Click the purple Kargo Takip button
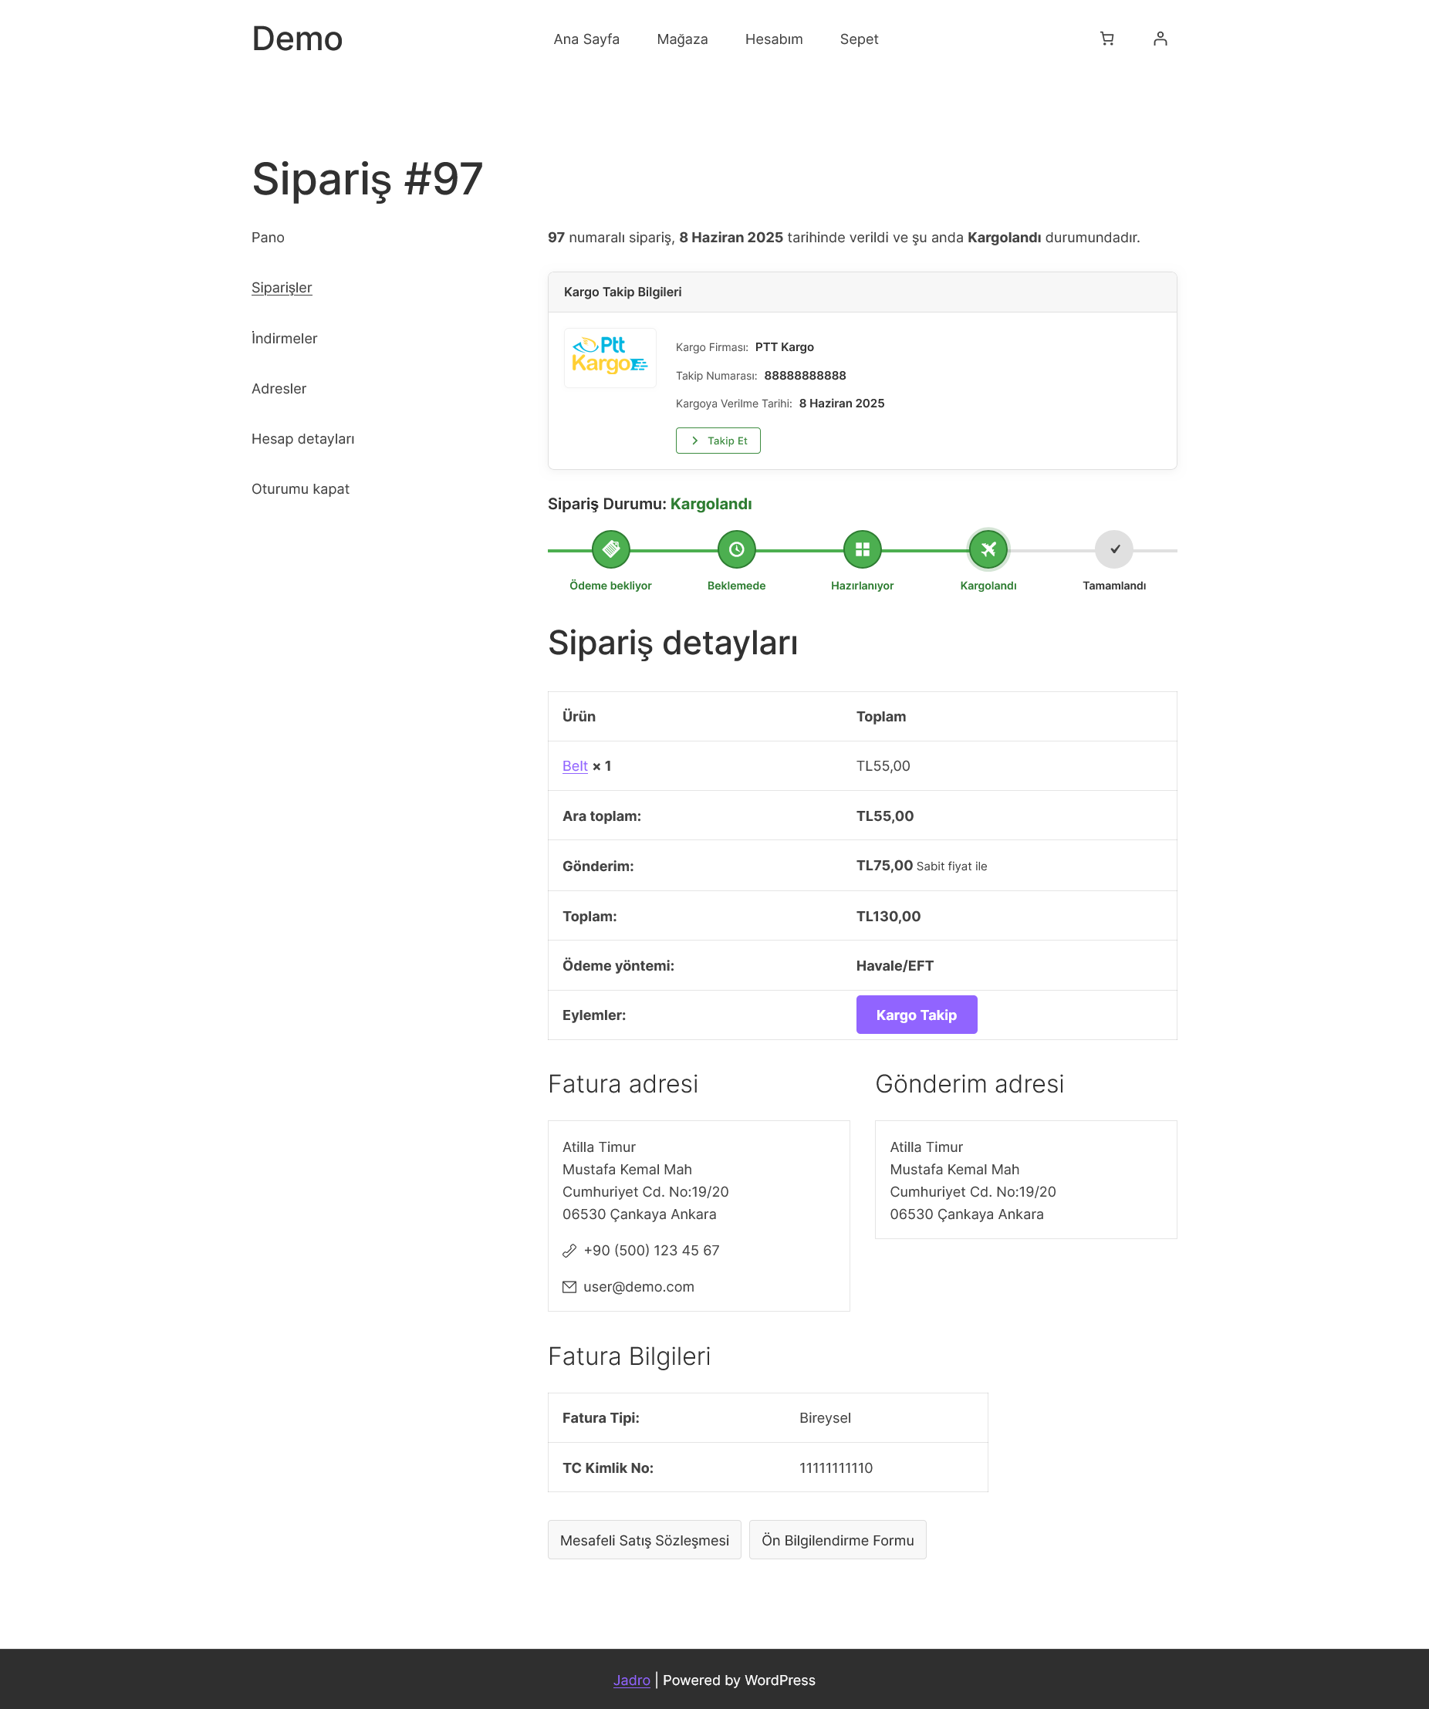 pos(917,1015)
